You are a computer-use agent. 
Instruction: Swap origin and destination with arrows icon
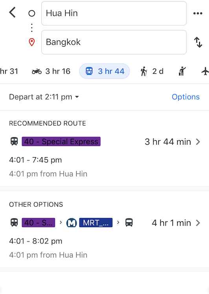pos(198,42)
